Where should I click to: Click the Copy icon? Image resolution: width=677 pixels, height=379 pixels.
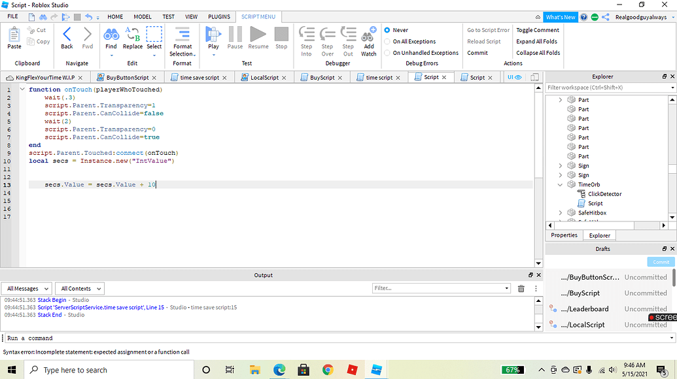tap(31, 41)
